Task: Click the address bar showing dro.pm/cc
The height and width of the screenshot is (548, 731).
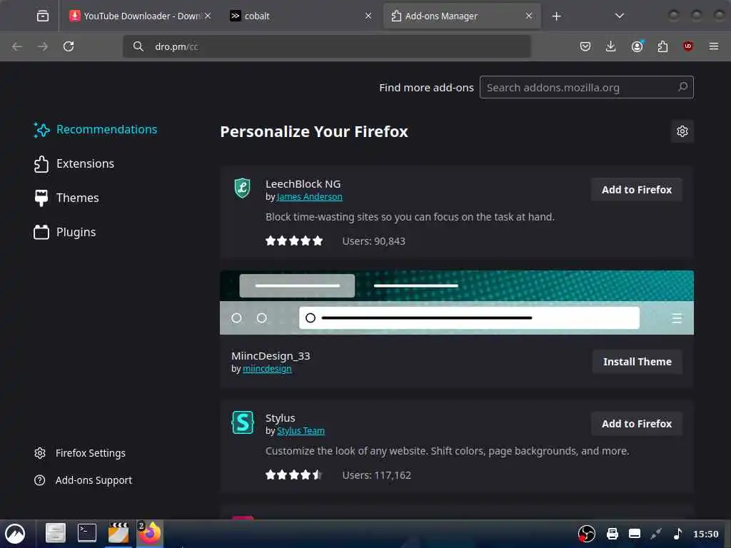Action: click(327, 46)
